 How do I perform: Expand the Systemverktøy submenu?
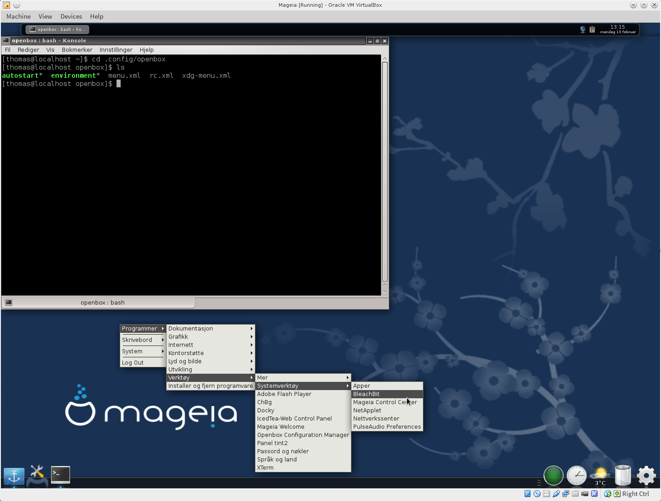click(303, 386)
